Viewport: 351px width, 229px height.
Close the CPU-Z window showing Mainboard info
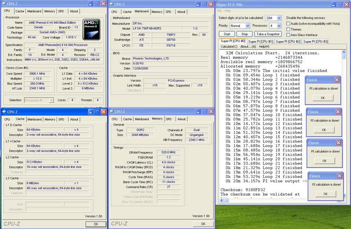click(x=210, y=4)
